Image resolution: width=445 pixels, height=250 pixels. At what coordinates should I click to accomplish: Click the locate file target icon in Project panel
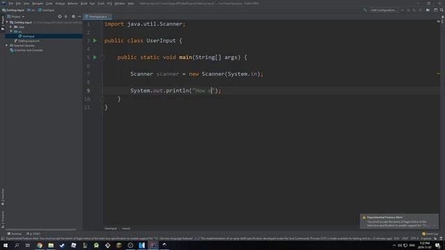60,17
